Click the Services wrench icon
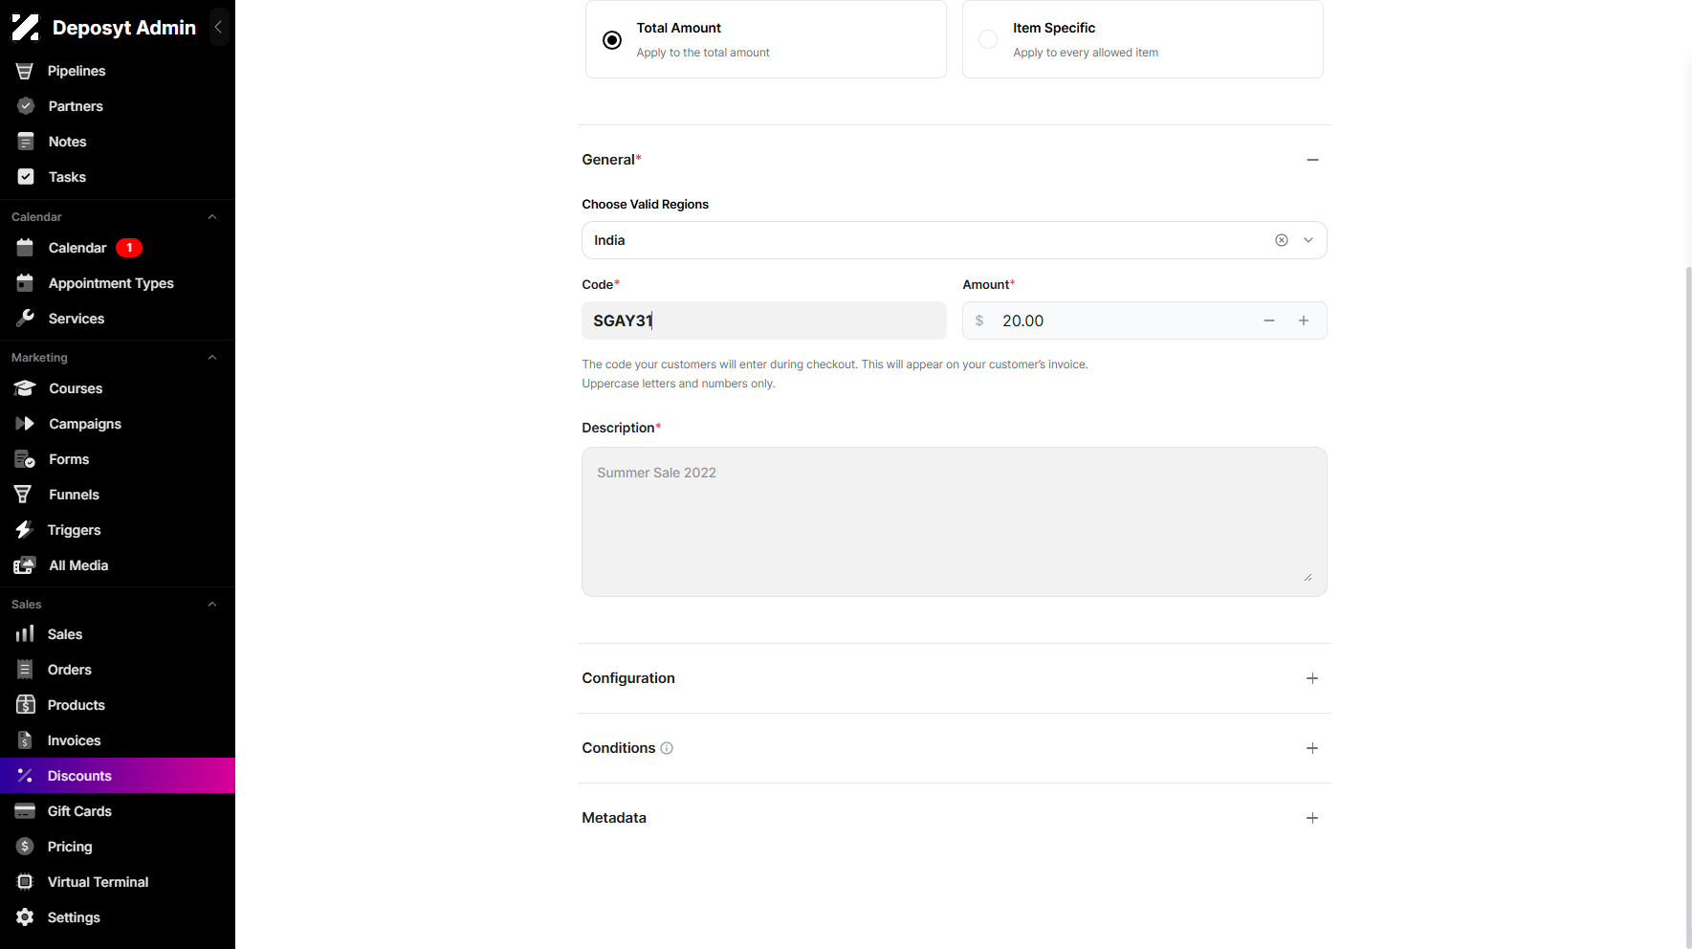This screenshot has height=949, width=1692. [x=26, y=319]
